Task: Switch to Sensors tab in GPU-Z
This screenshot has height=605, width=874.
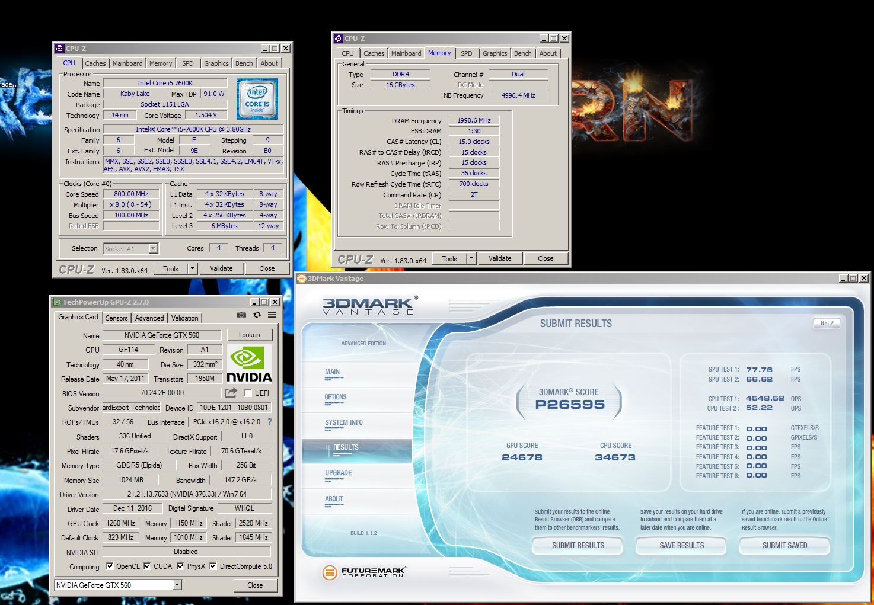Action: 117,318
